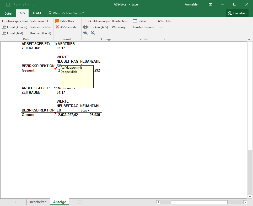Collapse the ribbon with the chevron
Viewport: 253px width, 206px height.
coord(249,39)
